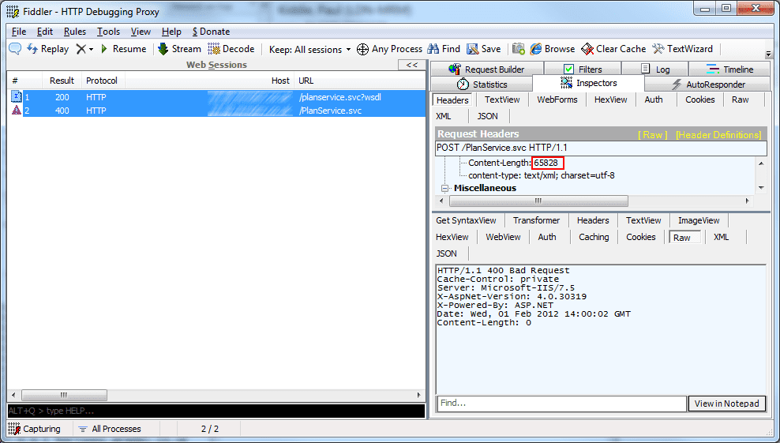Click the comment balloon icon in toolbar

[x=16, y=49]
